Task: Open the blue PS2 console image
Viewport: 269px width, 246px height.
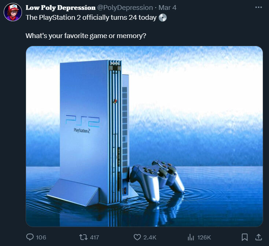Action: click(144, 137)
